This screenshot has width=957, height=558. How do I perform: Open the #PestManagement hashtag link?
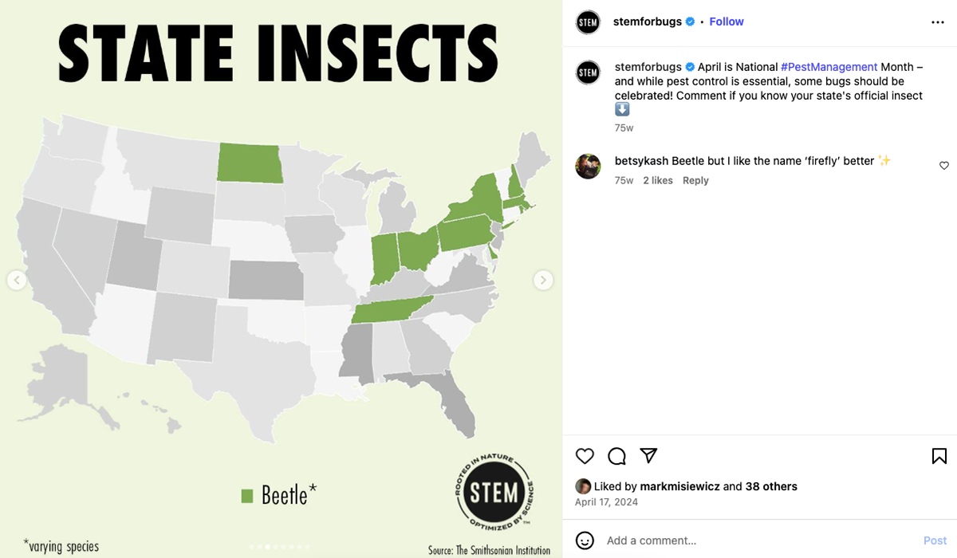[829, 67]
